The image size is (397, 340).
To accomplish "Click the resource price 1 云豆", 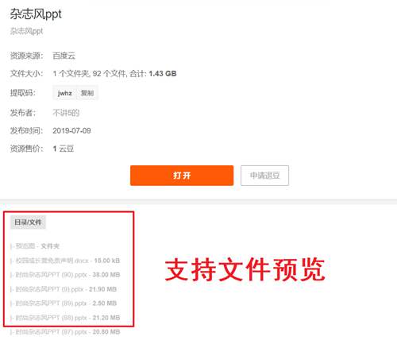I will 63,149.
